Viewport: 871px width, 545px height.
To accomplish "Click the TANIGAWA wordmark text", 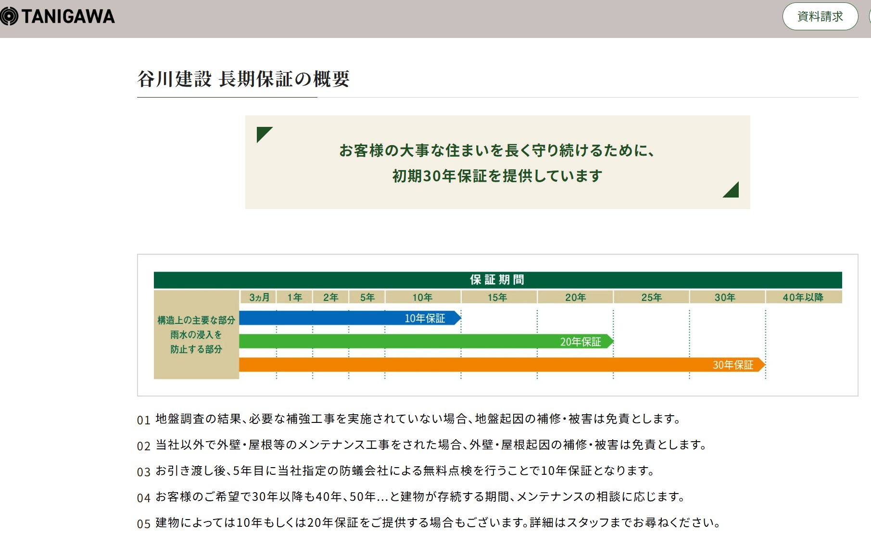I will pos(68,16).
